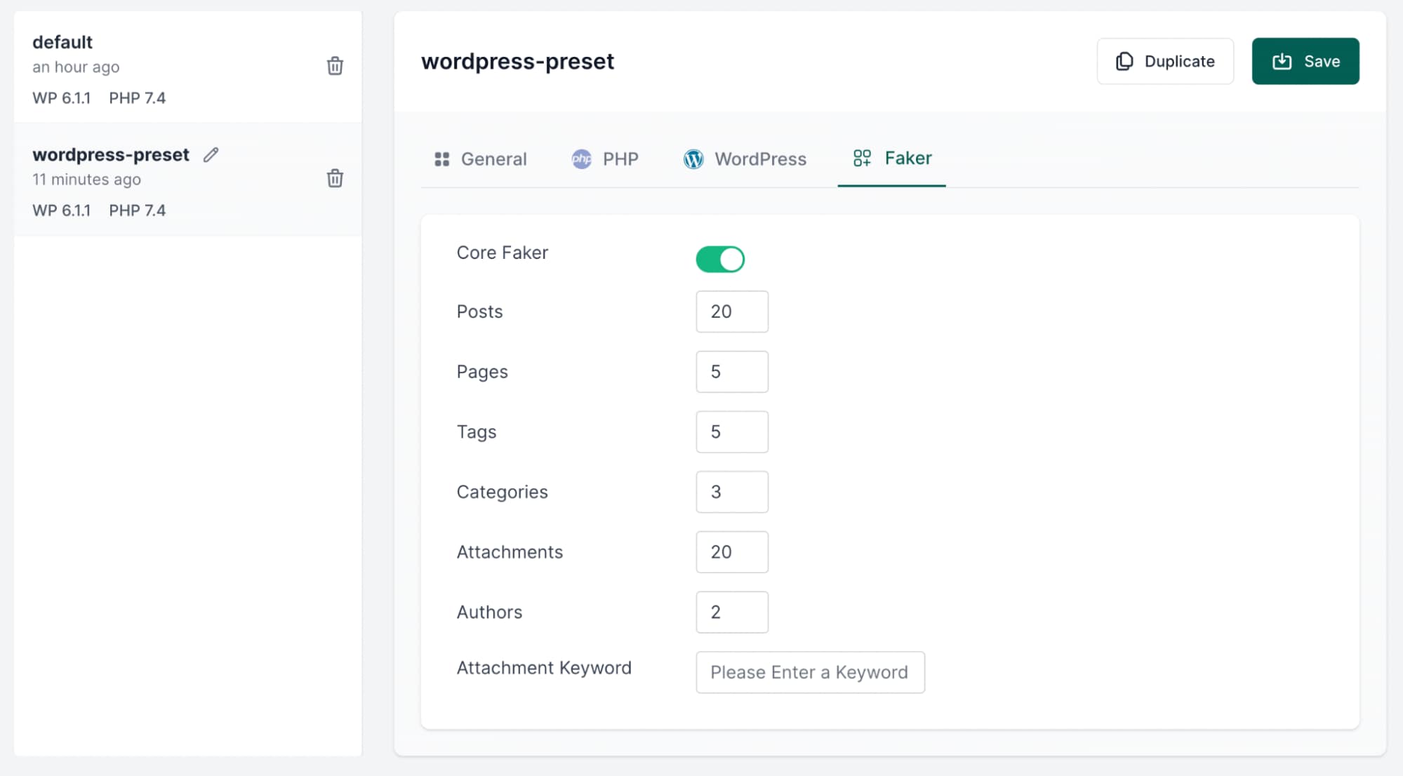Disable the Core Faker toggle
Viewport: 1403px width, 776px height.
coord(720,259)
